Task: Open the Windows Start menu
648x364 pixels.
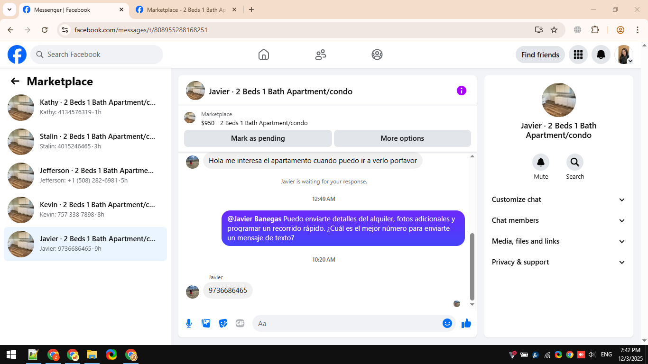Action: click(11, 355)
